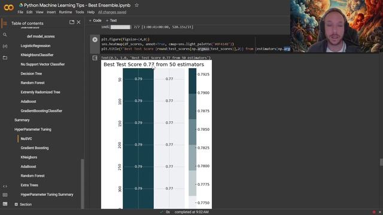
Task: Open the Runtime menu
Action: (x=65, y=12)
